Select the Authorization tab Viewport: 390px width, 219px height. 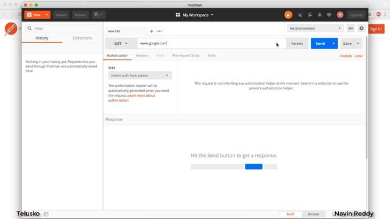(117, 55)
